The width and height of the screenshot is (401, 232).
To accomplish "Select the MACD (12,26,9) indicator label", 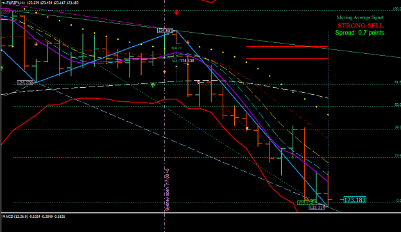I will [x=15, y=217].
